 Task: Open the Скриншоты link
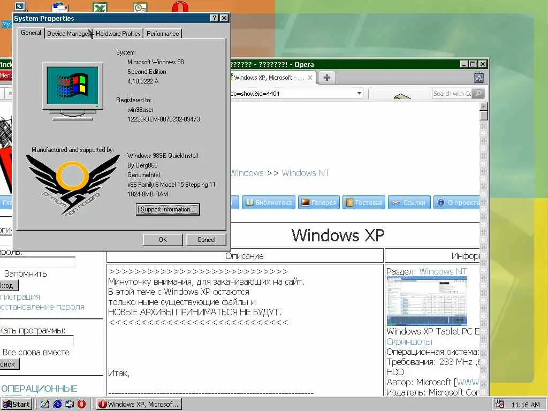pos(409,341)
